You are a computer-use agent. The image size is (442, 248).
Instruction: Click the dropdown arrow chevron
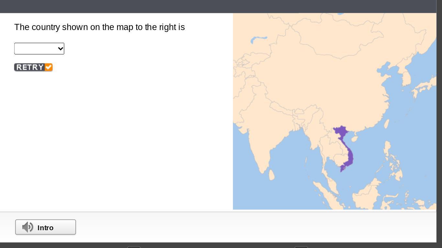pyautogui.click(x=60, y=49)
